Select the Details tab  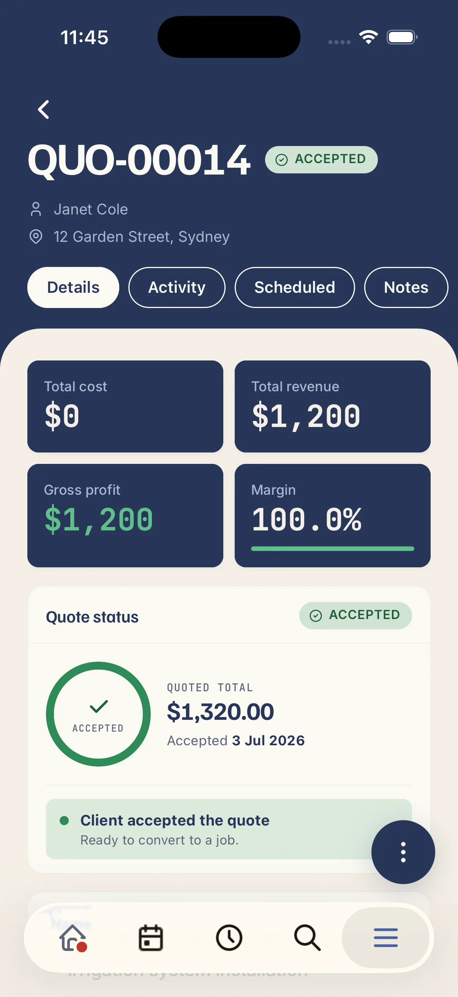(73, 287)
